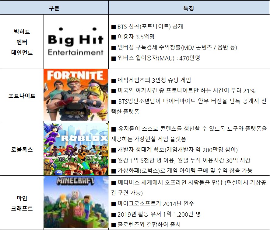The height and width of the screenshot is (230, 270).
Task: Click the '구분' column header
Action: click(x=54, y=8)
